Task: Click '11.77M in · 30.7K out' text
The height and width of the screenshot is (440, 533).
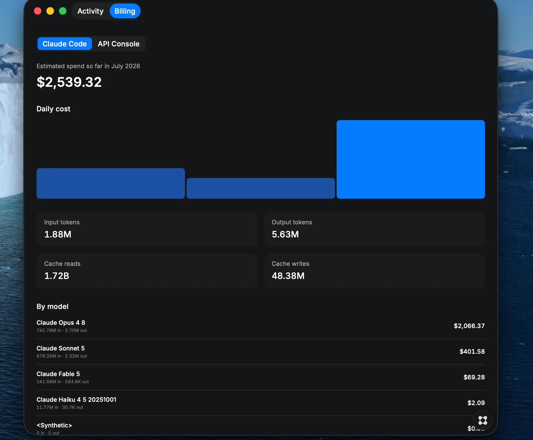Action: coord(60,407)
